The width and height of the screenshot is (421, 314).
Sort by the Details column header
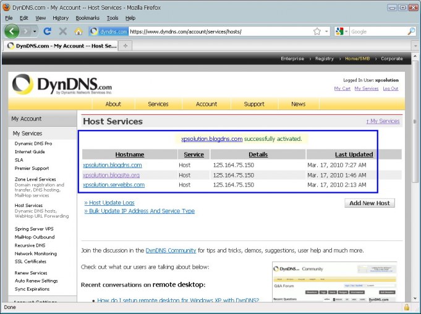coord(258,155)
